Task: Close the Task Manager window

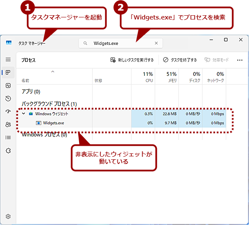Action: pyautogui.click(x=241, y=40)
